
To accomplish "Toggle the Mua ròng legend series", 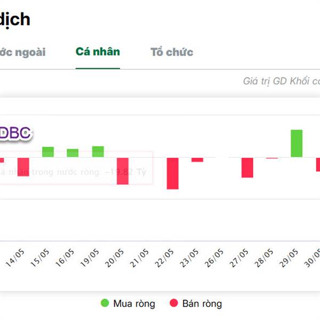I will point(128,303).
